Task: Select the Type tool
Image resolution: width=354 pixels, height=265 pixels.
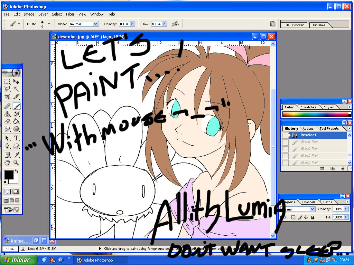Action: (x=16, y=138)
